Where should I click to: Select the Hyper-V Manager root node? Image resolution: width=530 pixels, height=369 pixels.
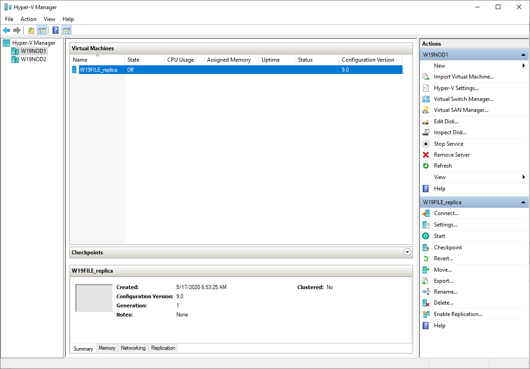pos(34,43)
